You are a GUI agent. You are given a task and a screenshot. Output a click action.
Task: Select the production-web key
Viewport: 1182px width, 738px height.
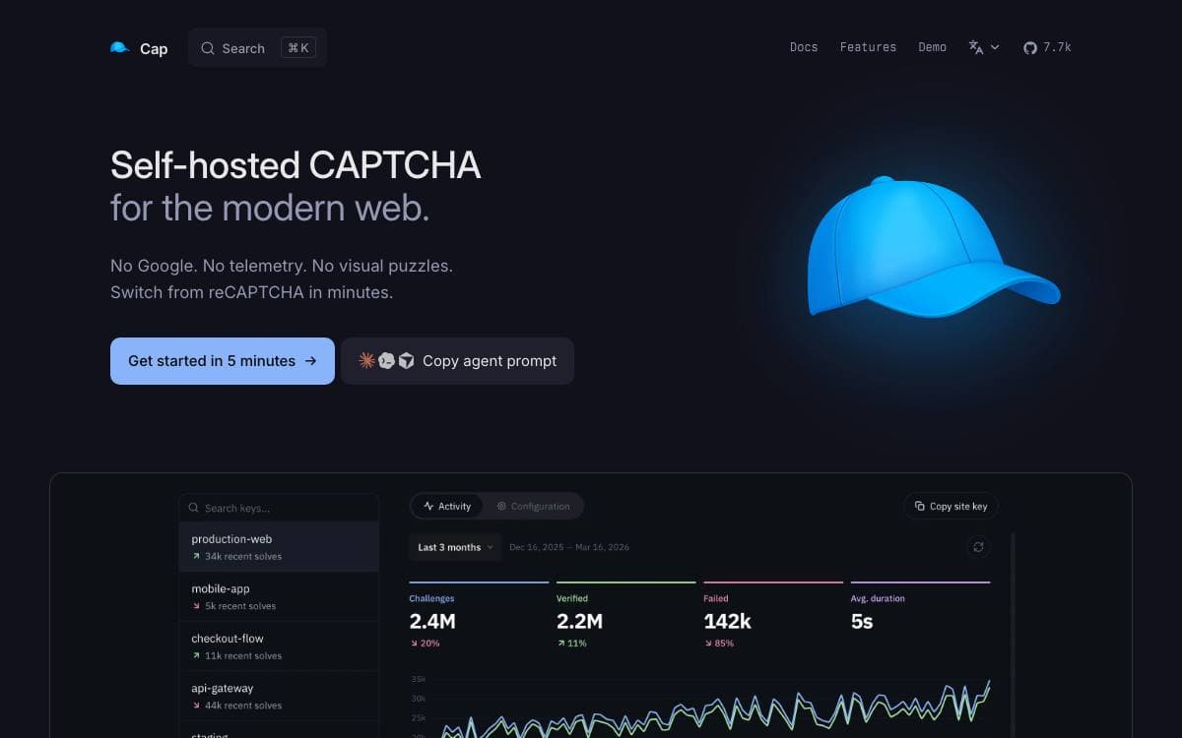point(279,547)
